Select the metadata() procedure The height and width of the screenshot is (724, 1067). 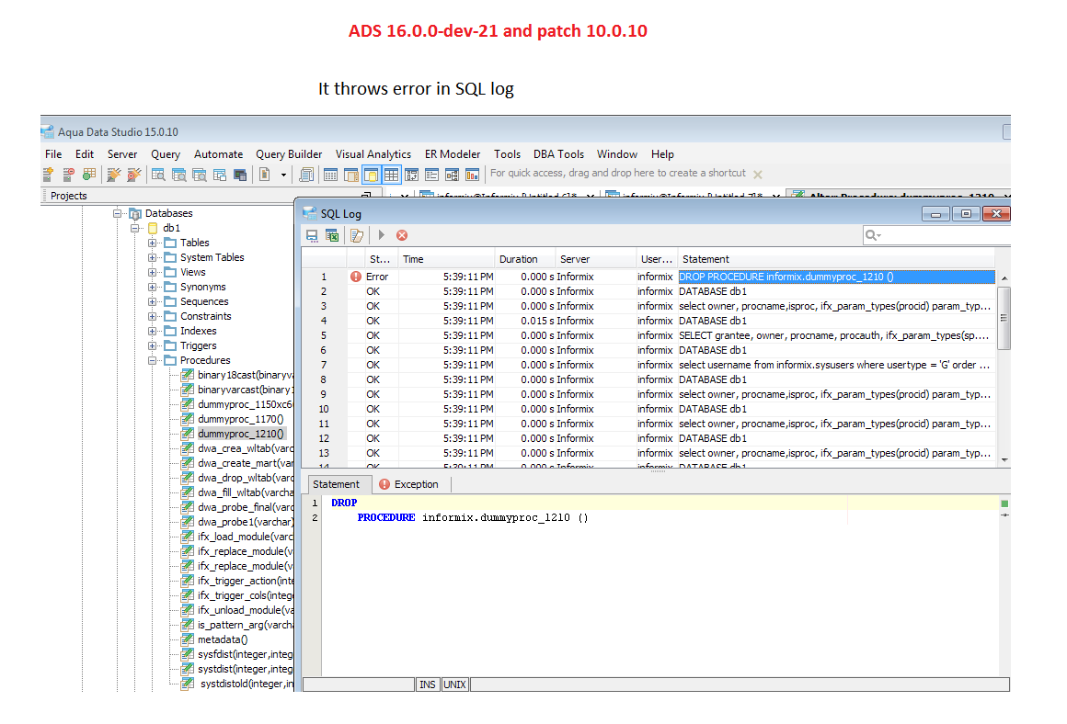224,639
